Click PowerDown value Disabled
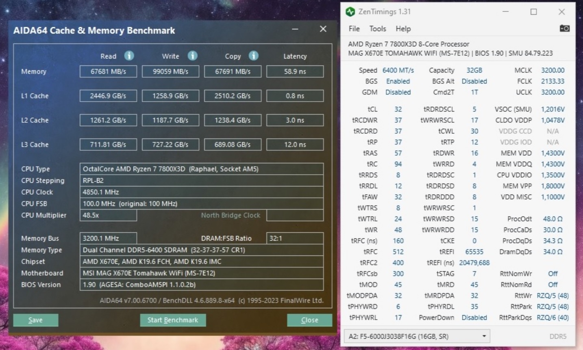Screen dimensions: 583x350 pyautogui.click(x=474, y=318)
